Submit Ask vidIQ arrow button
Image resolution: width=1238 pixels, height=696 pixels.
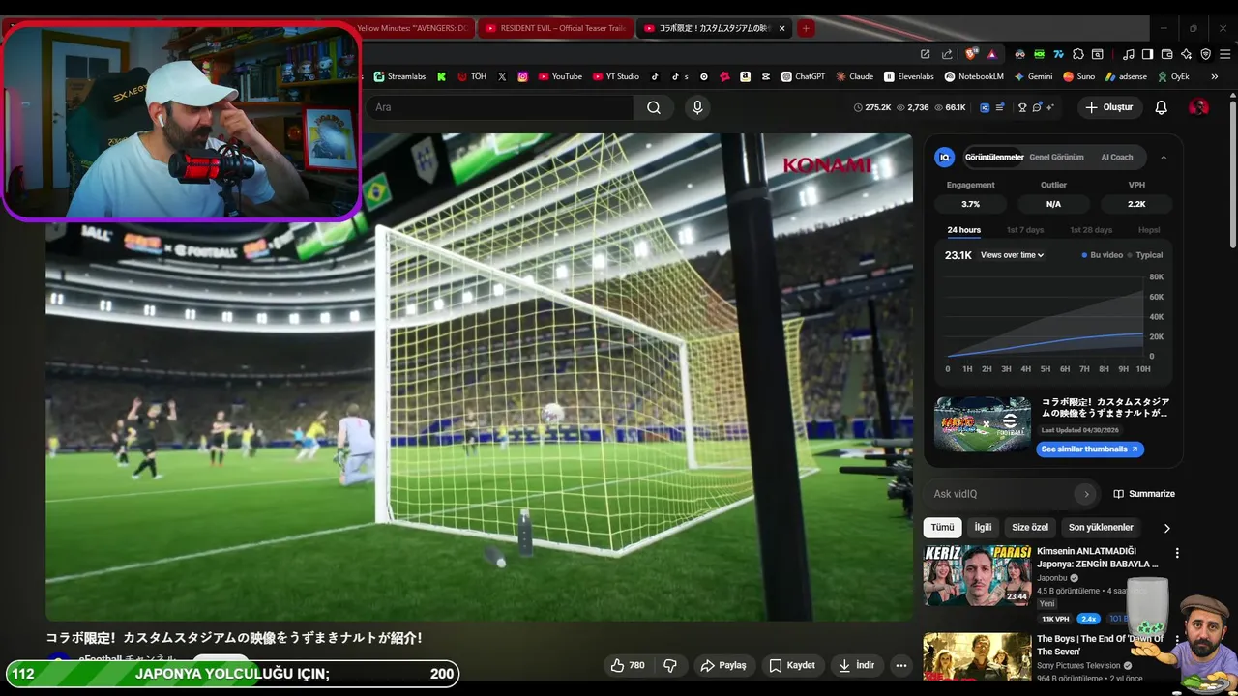pos(1086,494)
